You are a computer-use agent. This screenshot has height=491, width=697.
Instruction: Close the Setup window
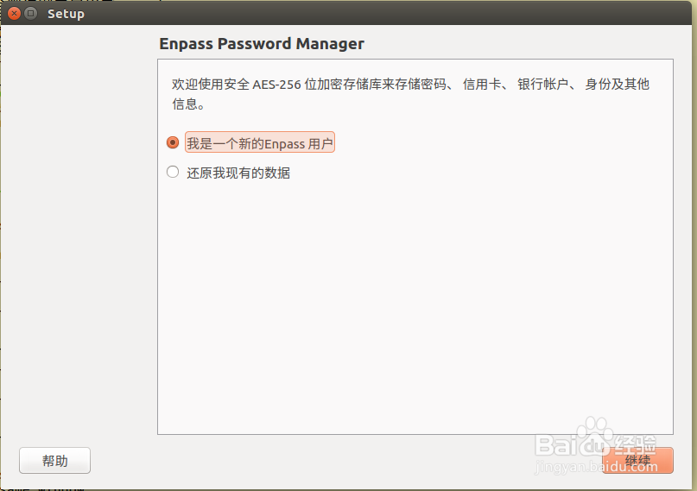[14, 14]
